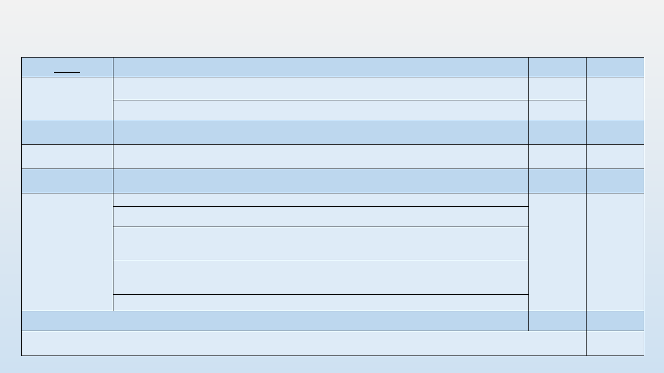Click the second wide sub-row cell under header
The height and width of the screenshot is (373, 664).
point(320,110)
